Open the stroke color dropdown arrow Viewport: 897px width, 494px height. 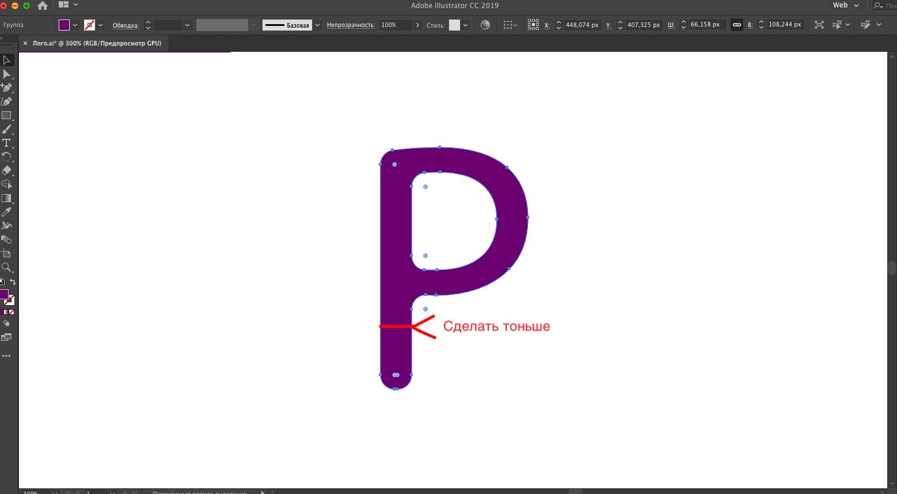point(101,25)
